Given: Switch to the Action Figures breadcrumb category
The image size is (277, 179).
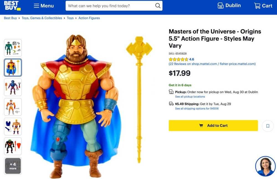Looking at the screenshot, I should coord(89,18).
